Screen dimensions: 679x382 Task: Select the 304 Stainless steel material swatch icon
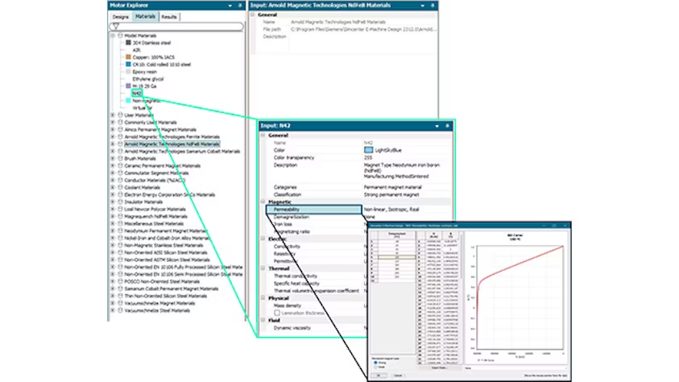click(128, 43)
